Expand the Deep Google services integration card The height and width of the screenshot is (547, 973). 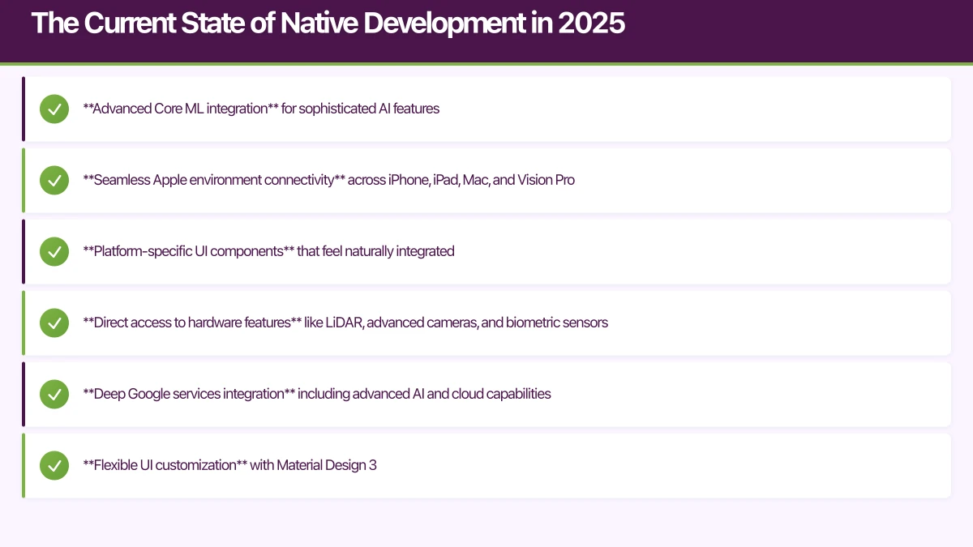[x=486, y=394]
